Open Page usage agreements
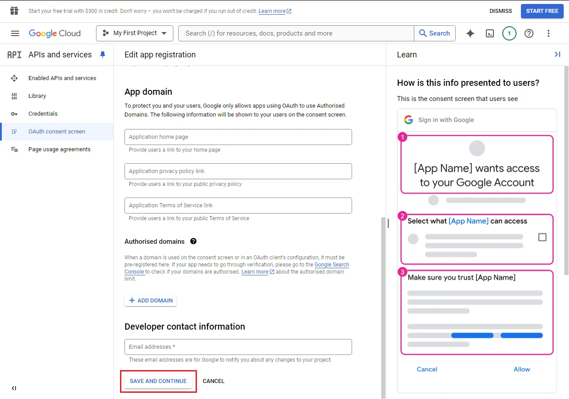569x399 pixels. tap(57, 149)
